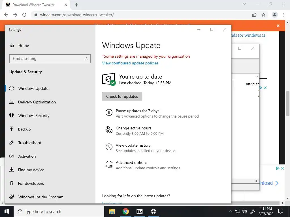
Task: Open Chrome tab search chevron
Action: [244, 4]
